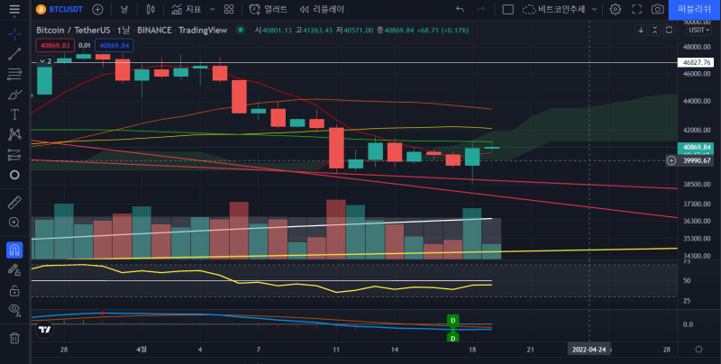Click the upper green D dividend marker
Screen dimensions: 721x364
[x=453, y=321]
